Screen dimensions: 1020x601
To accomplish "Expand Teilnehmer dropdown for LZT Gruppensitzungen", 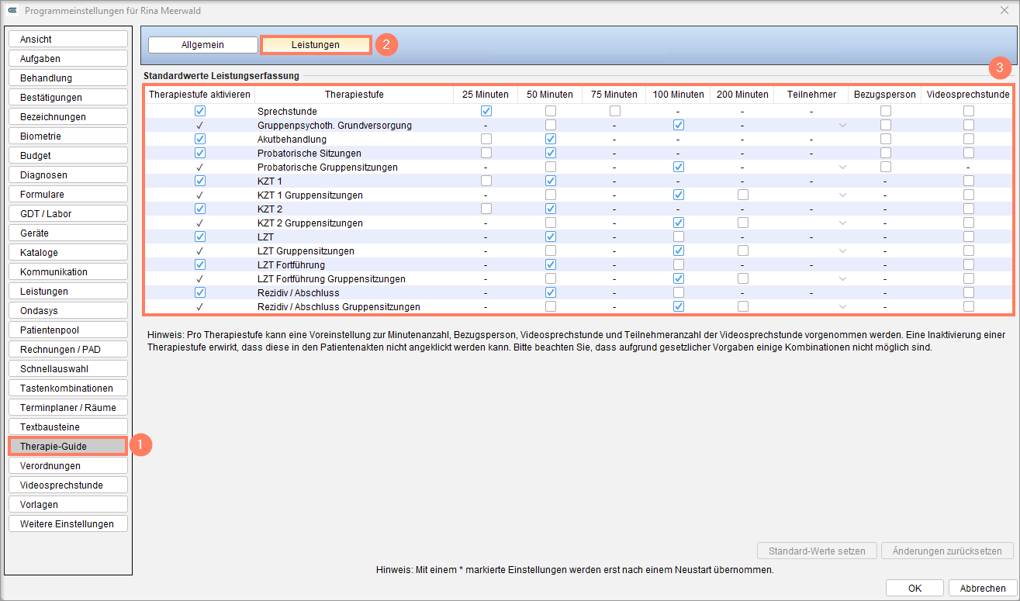I will [842, 250].
